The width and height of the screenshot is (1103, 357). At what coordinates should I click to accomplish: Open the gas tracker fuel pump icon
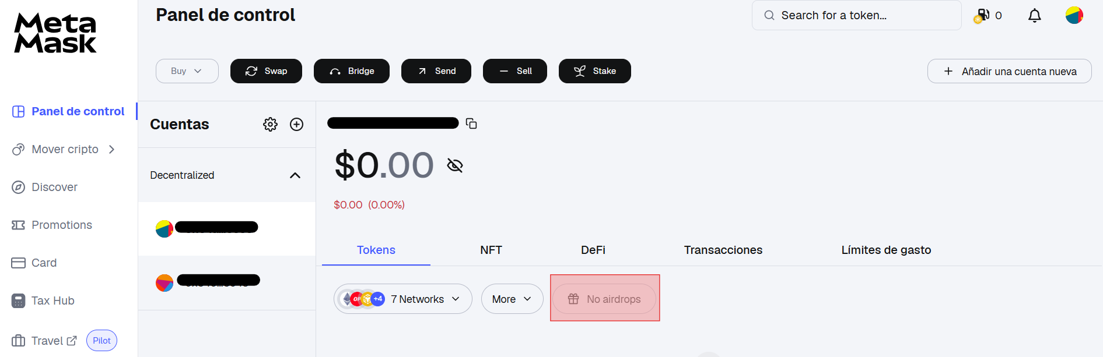click(x=983, y=15)
